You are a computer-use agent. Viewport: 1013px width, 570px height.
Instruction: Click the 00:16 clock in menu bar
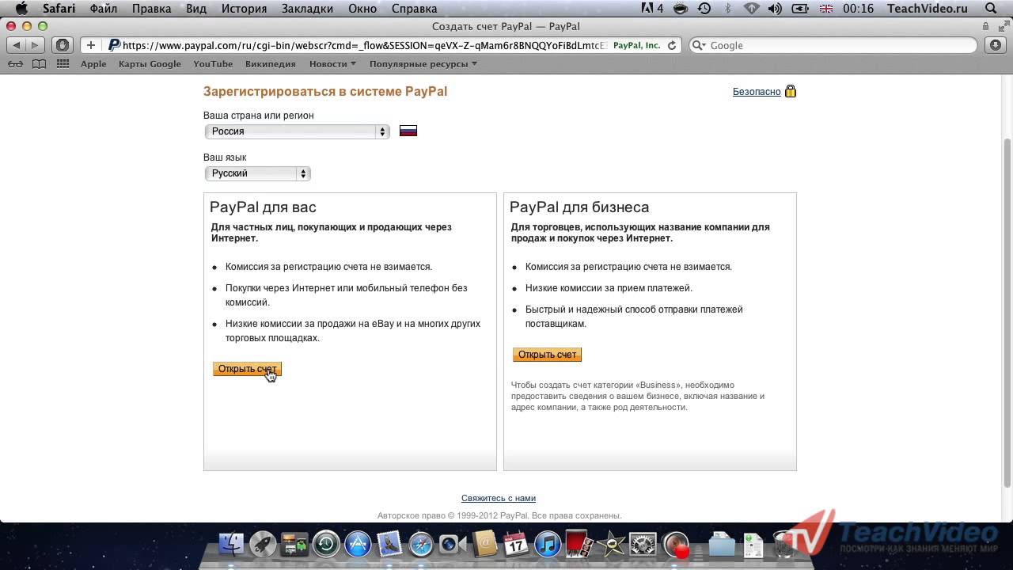pyautogui.click(x=858, y=9)
